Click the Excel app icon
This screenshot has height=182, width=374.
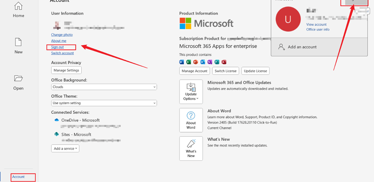pos(188,62)
